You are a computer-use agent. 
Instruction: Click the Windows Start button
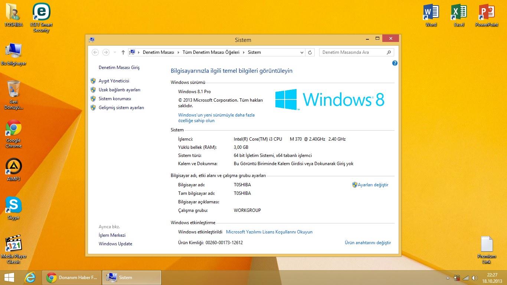point(9,277)
